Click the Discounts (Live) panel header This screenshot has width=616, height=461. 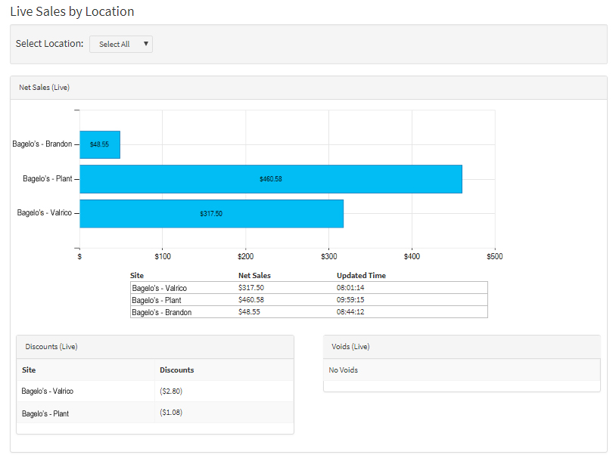(155, 347)
